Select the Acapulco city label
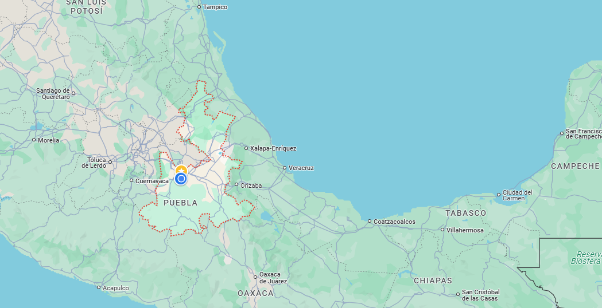The height and width of the screenshot is (308, 602). [116, 288]
